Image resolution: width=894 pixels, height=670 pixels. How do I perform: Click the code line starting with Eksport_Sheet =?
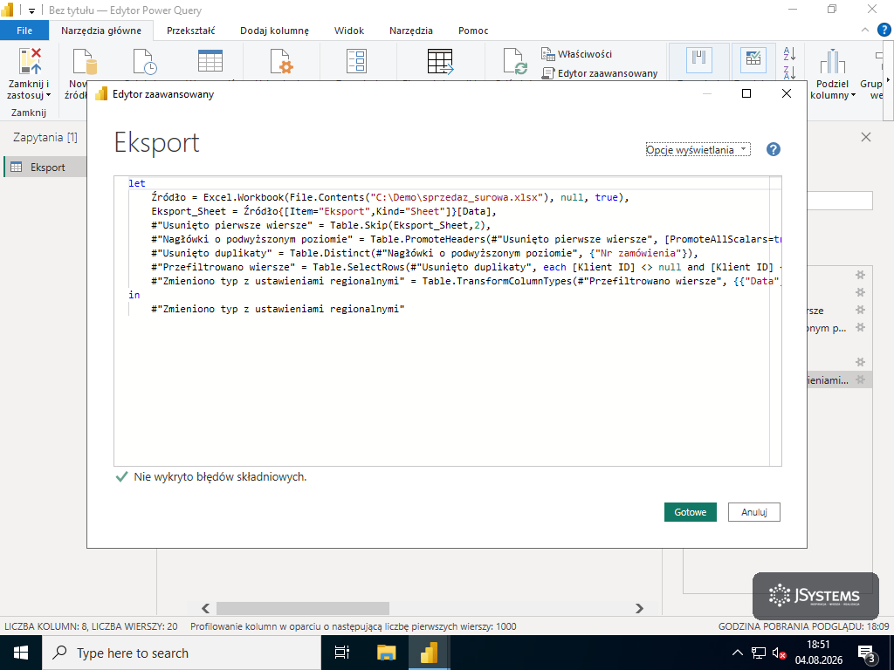pos(324,211)
